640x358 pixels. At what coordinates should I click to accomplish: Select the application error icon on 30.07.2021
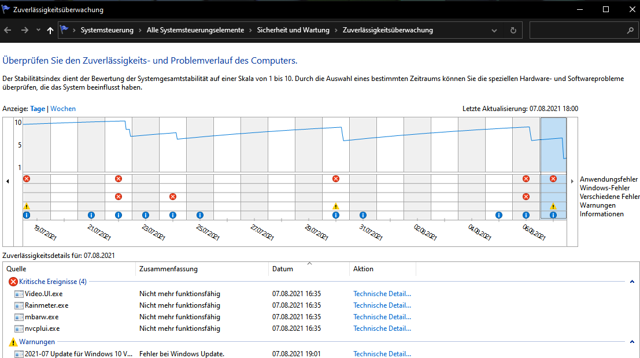(336, 179)
